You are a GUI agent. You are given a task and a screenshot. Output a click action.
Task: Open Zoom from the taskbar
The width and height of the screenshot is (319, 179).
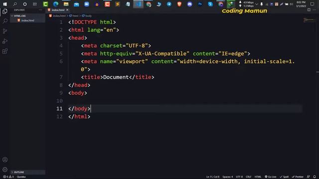point(87,4)
